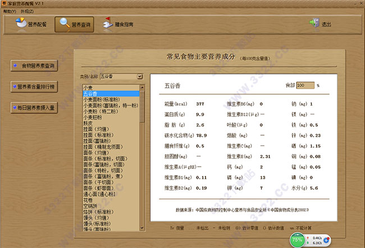Click the 碳水化合物(g) value 78.9

coord(202,135)
